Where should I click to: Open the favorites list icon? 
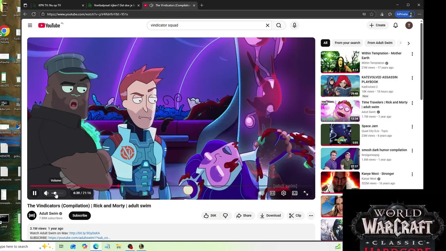(390, 14)
